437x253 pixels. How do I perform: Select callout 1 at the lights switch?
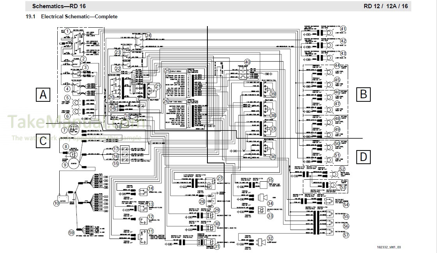pyautogui.click(x=67, y=31)
